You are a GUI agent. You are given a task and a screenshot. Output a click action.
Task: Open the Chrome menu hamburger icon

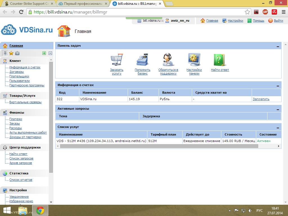[283, 12]
